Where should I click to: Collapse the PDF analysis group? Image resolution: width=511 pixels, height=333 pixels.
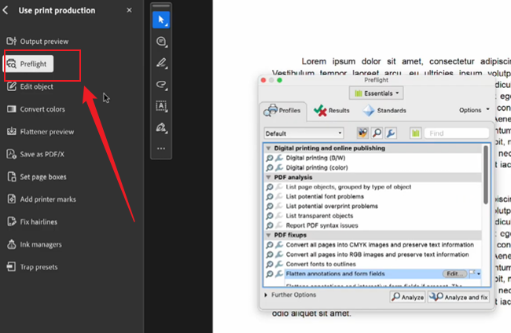tap(268, 177)
